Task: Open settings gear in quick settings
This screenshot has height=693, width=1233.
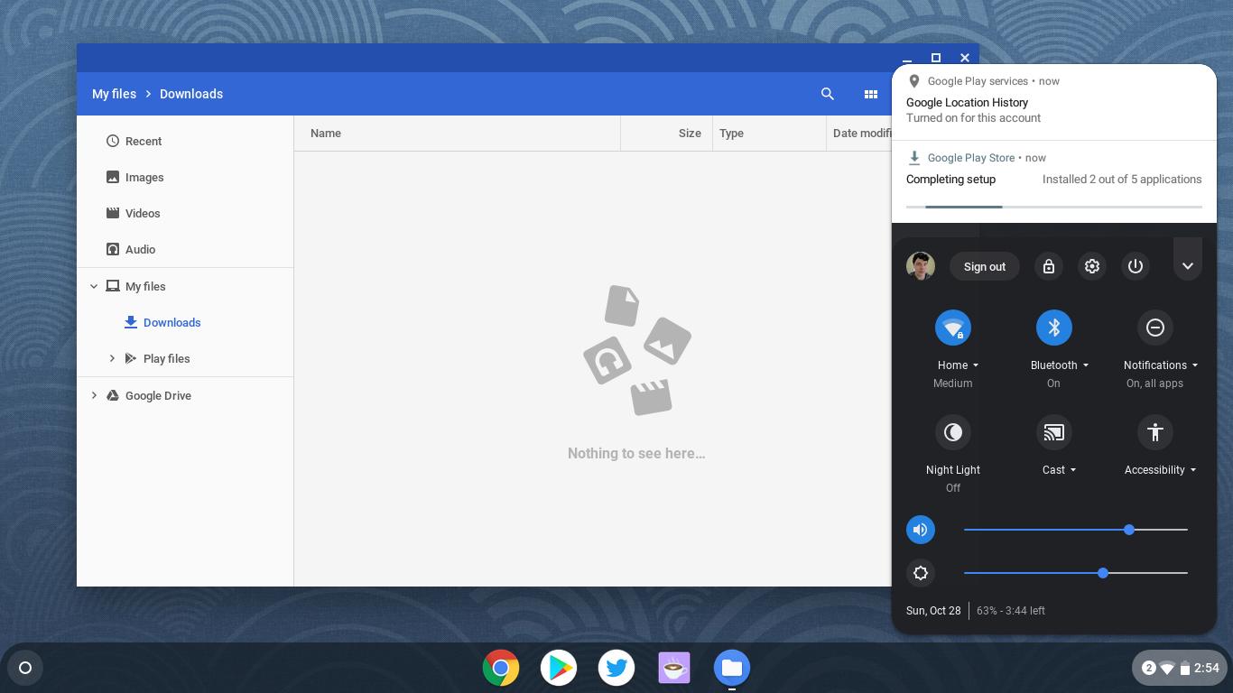Action: click(x=1091, y=266)
